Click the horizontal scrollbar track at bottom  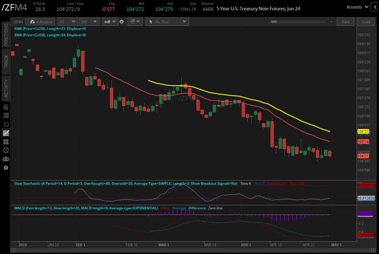[x=193, y=250]
